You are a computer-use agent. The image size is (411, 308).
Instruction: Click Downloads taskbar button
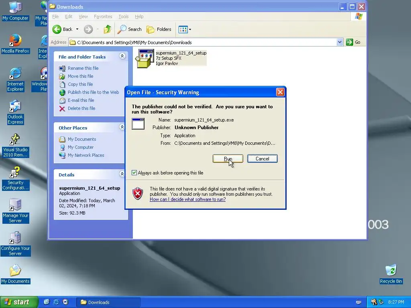point(108,302)
